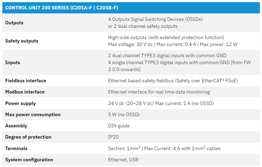The height and width of the screenshot is (167, 262).
Task: Select the System configuration label
Action: coord(29,160)
